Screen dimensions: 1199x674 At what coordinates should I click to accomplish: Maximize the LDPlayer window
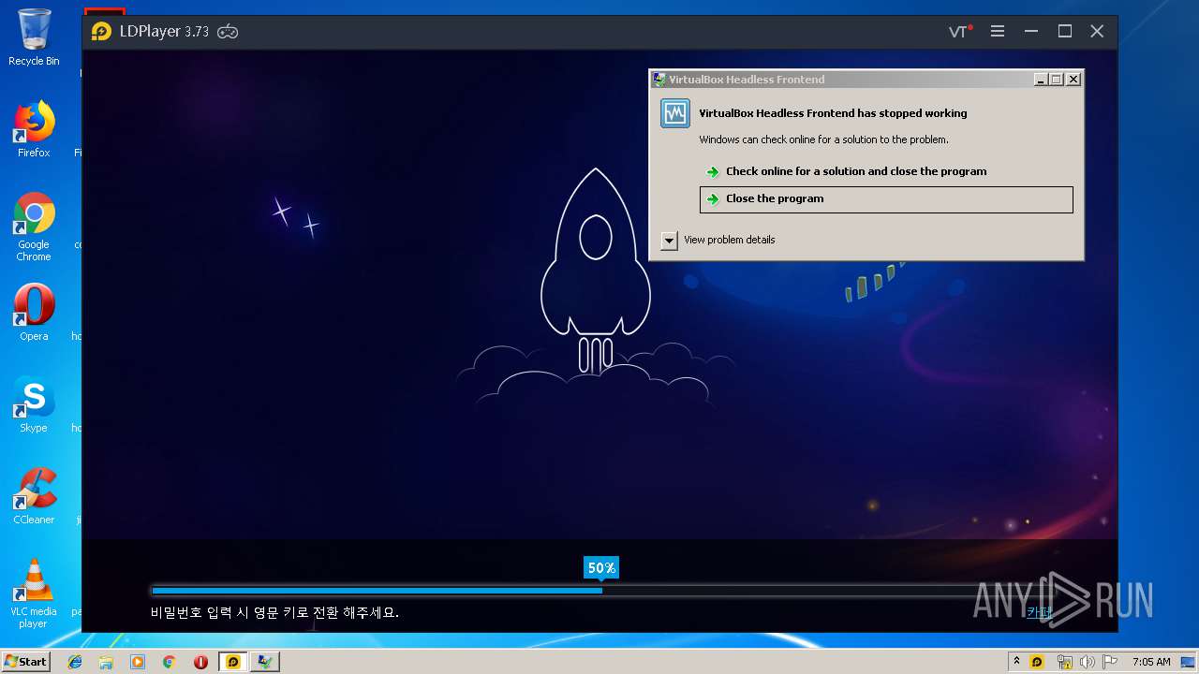(1065, 31)
